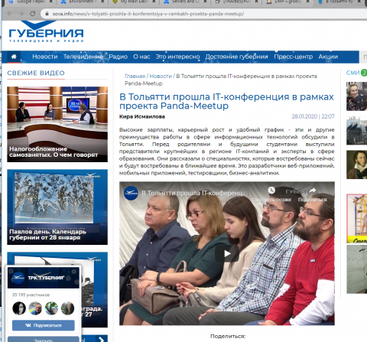Click the channel avatar on the video

click(131, 193)
